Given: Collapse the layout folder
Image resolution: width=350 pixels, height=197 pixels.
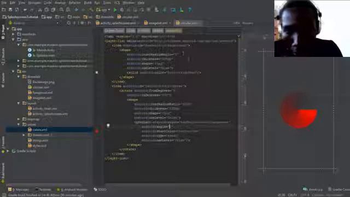Looking at the screenshot, I should point(19,103).
